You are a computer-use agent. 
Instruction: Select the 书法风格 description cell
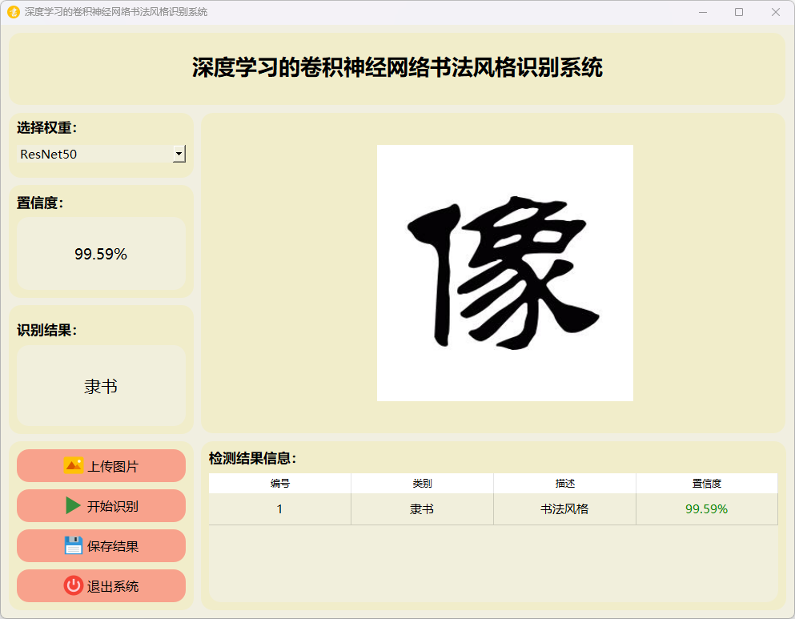564,509
